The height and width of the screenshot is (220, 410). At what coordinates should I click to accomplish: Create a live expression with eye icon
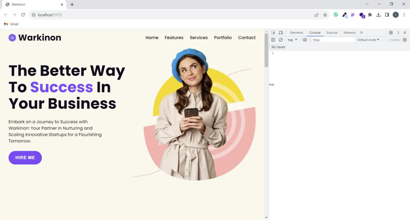[x=305, y=40]
